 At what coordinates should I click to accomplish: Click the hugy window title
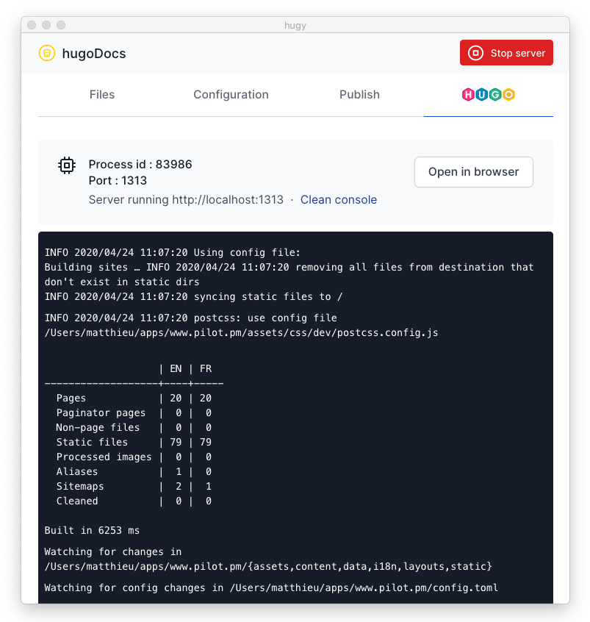pos(295,26)
